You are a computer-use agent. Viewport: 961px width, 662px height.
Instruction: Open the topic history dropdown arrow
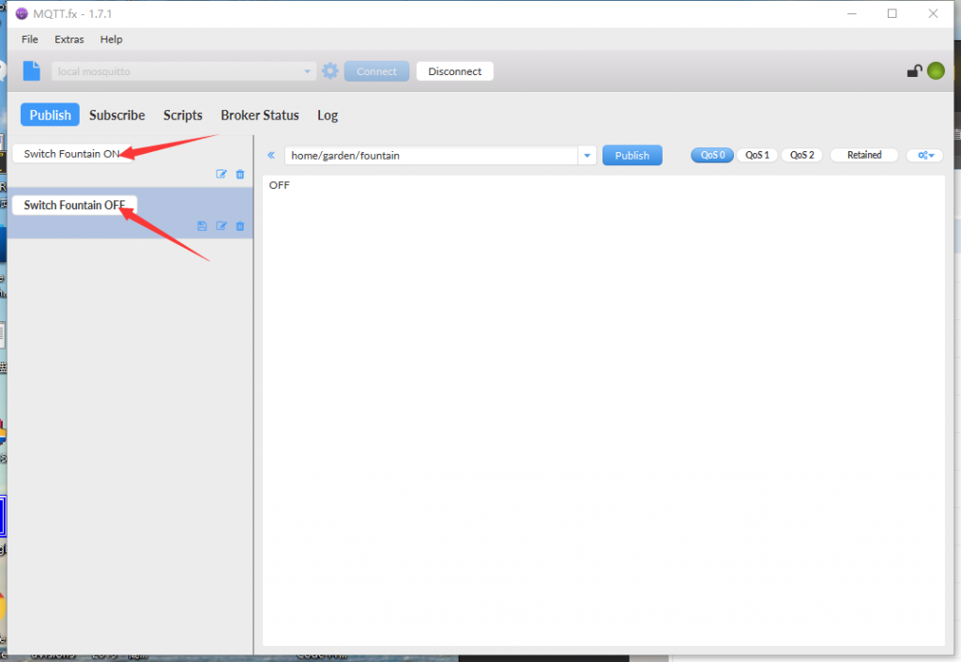[587, 156]
